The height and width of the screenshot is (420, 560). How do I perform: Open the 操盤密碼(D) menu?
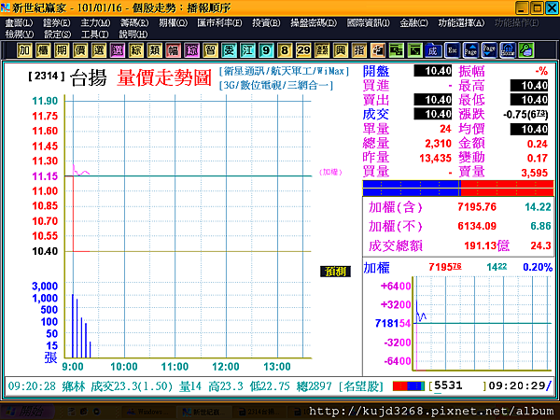[314, 22]
